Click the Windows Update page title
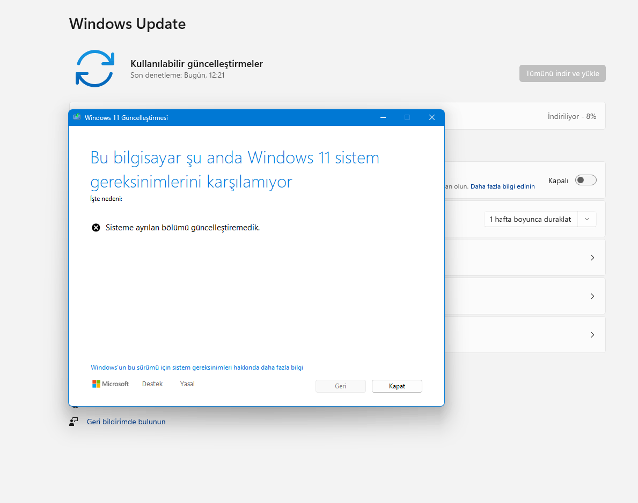Screen dimensions: 638x503 127,24
